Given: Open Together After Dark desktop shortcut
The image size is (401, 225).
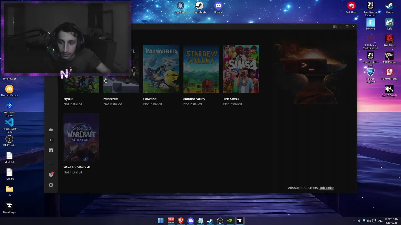Looking at the screenshot, I should pos(370,59).
